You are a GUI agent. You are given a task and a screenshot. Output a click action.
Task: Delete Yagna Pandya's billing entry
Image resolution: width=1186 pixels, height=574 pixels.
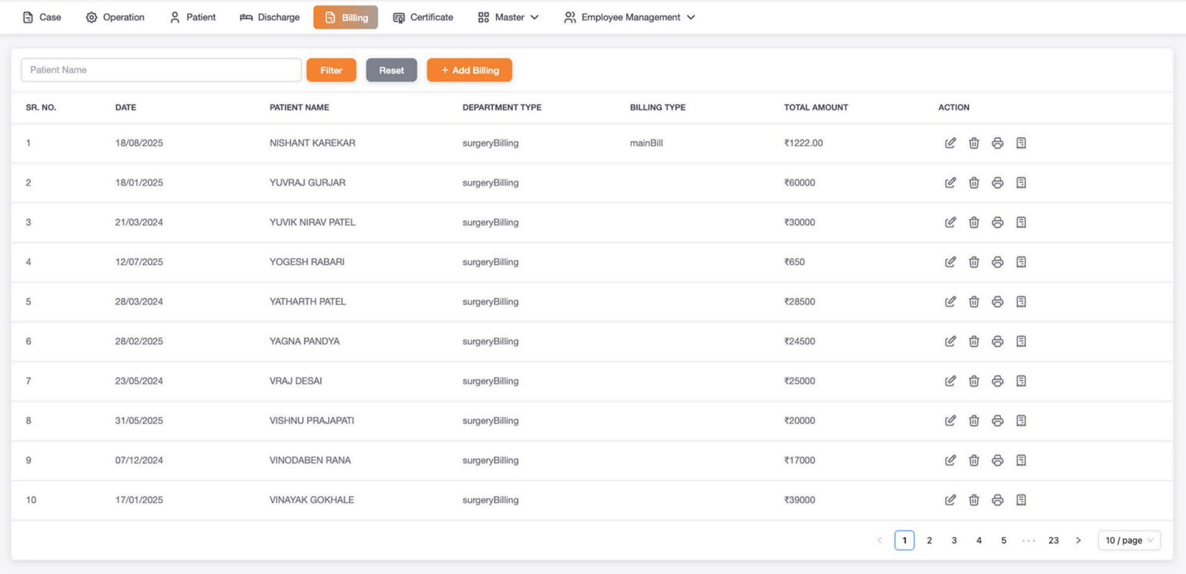973,341
